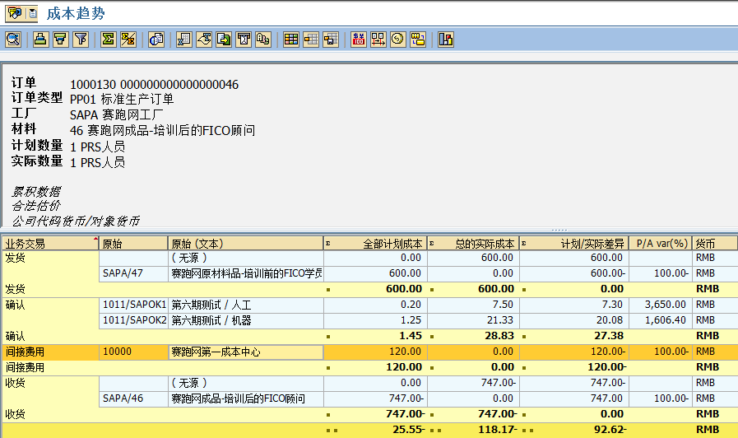Click the mail recipient send icon
738x438 pixels.
(x=244, y=39)
